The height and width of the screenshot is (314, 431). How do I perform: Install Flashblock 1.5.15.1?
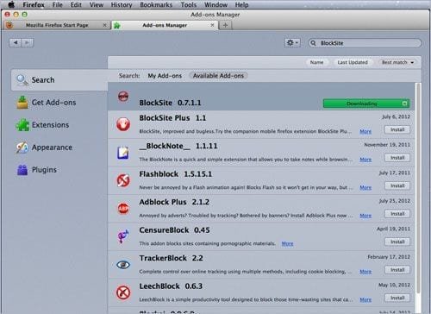point(397,185)
